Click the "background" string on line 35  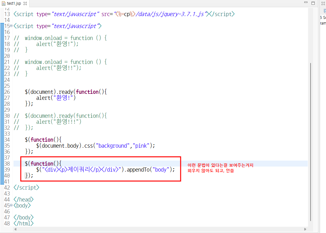(113, 146)
